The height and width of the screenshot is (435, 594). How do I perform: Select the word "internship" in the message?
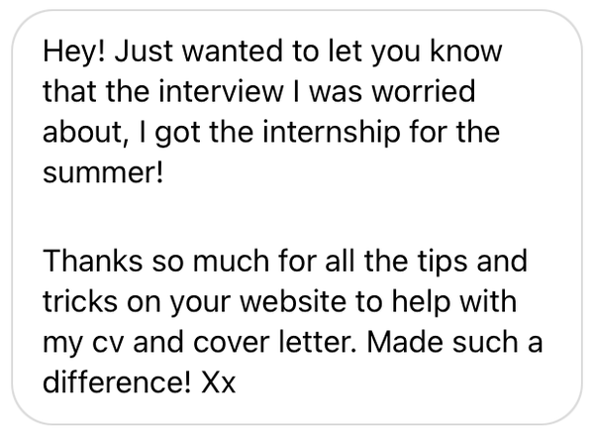(x=331, y=133)
